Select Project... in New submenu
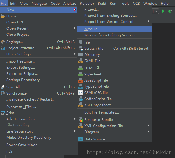 click(x=114, y=9)
